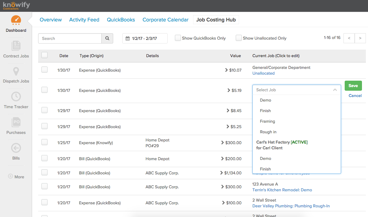Switch to the Overview tab
The image size is (368, 217).
coord(51,20)
